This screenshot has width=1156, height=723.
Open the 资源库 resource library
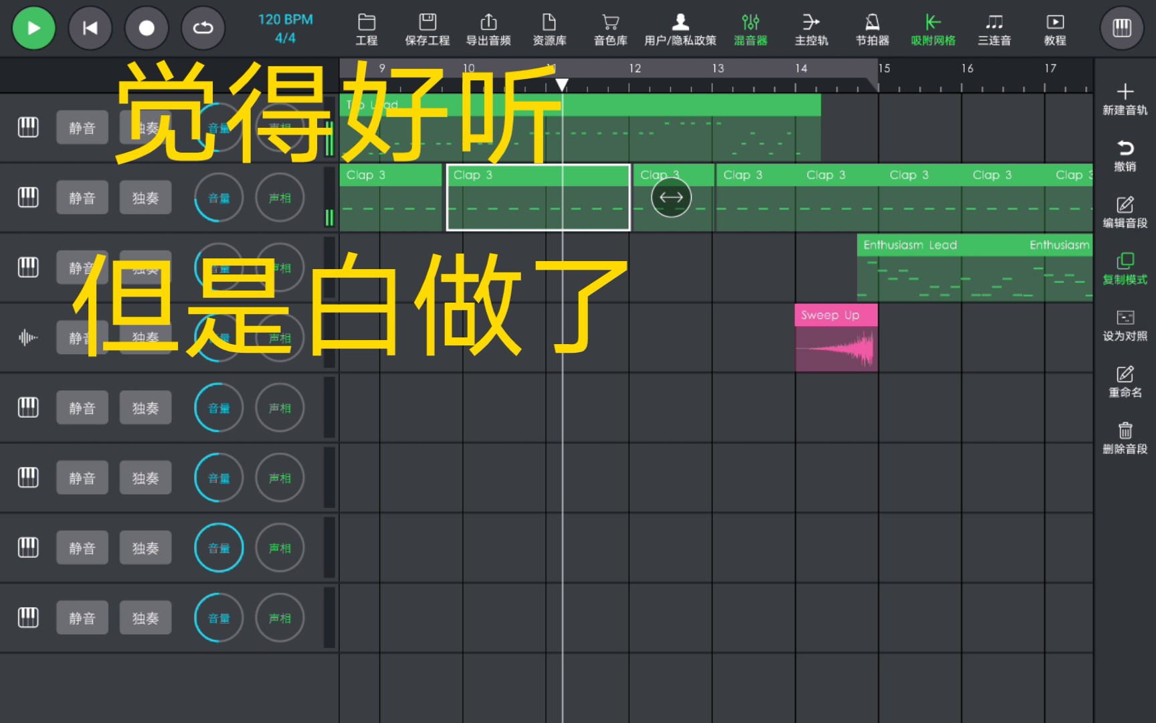click(x=549, y=30)
